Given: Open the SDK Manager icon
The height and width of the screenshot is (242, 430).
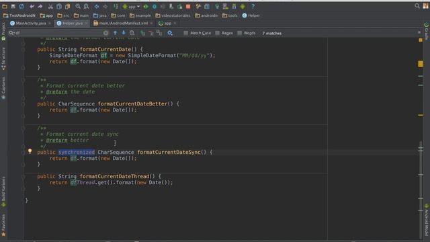Looking at the screenshot, I should point(234,6).
